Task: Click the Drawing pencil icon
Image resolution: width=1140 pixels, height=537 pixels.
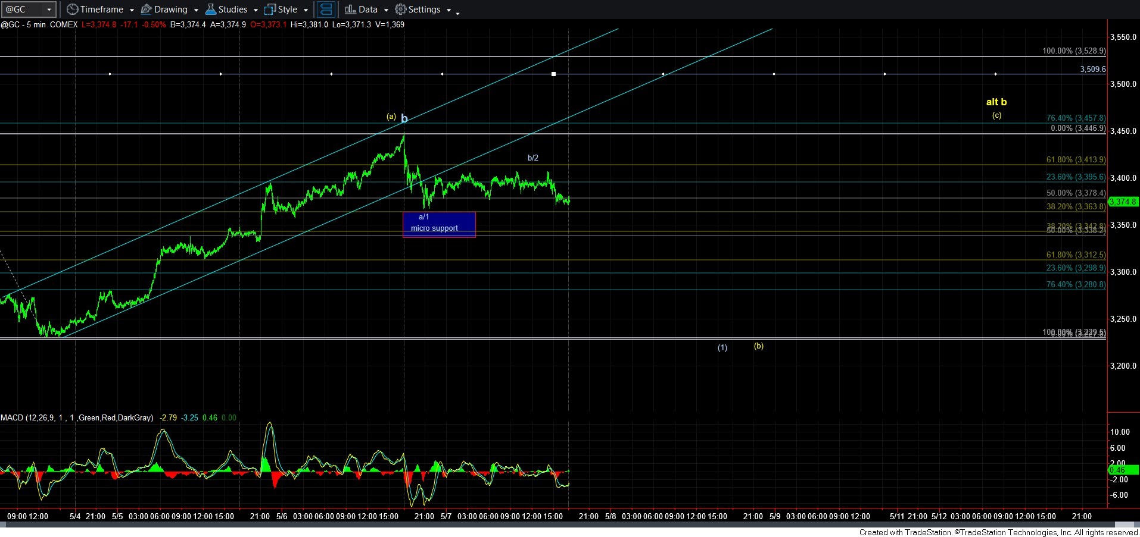Action: [146, 10]
